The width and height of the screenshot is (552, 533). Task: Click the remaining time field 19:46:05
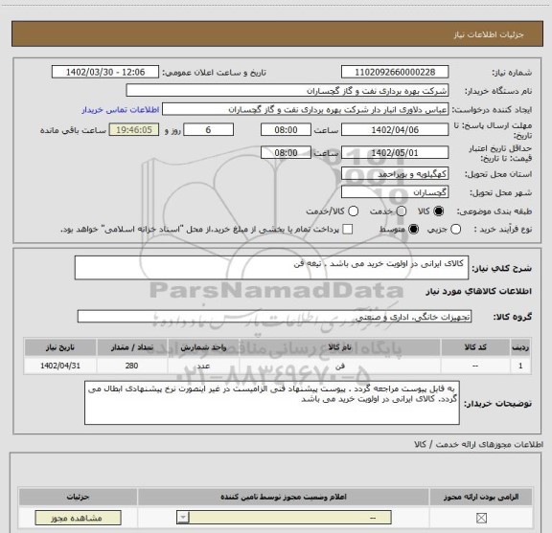click(134, 130)
